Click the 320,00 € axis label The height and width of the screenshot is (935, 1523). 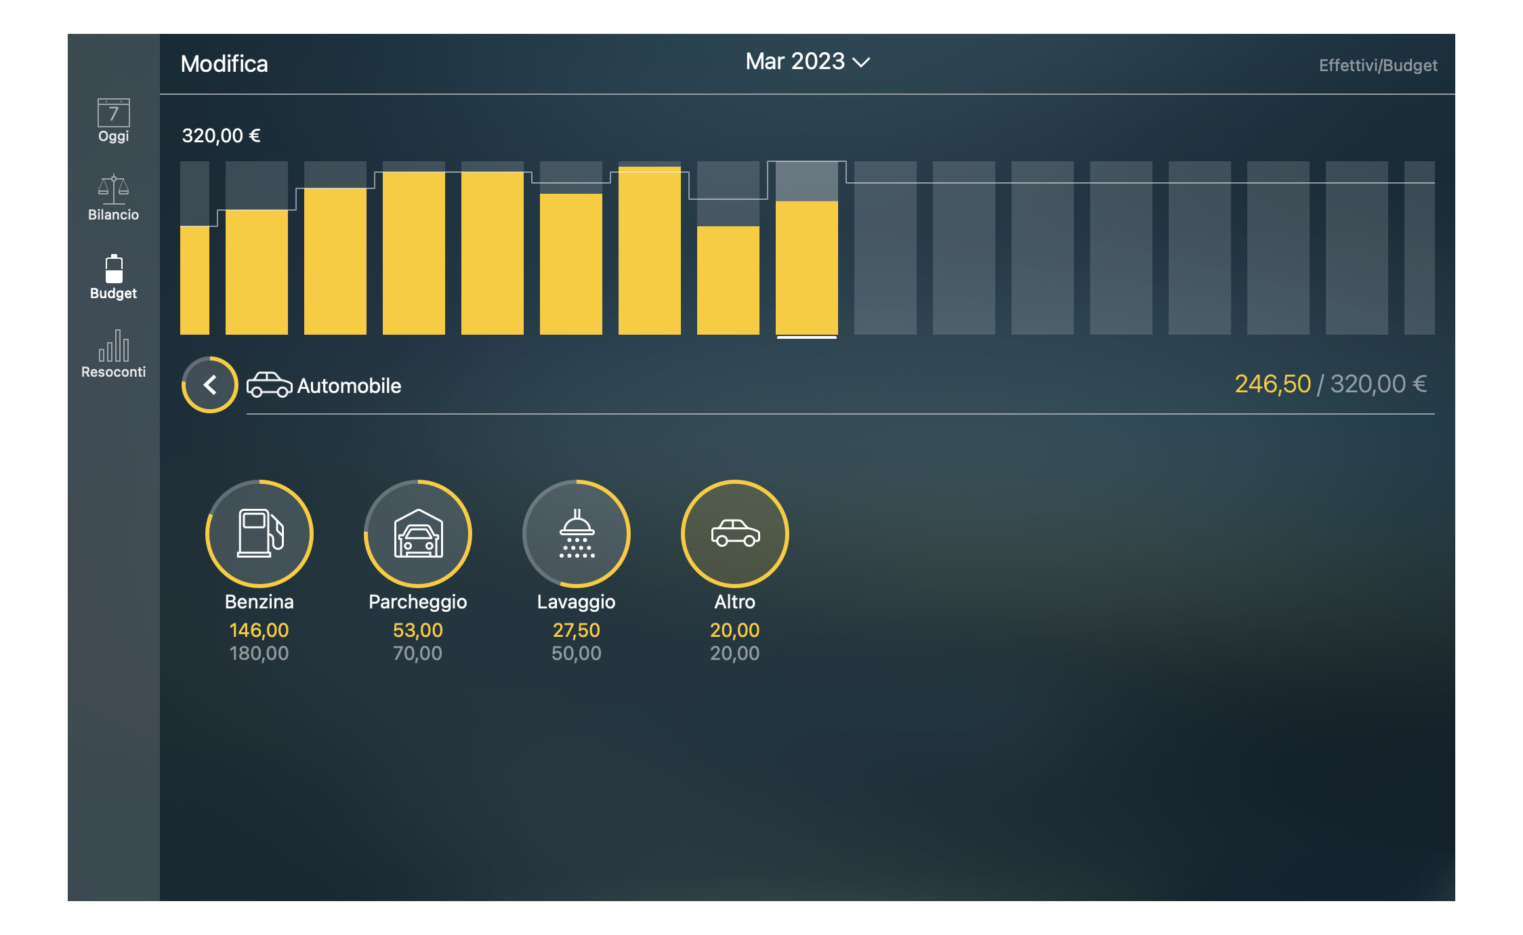tap(220, 136)
